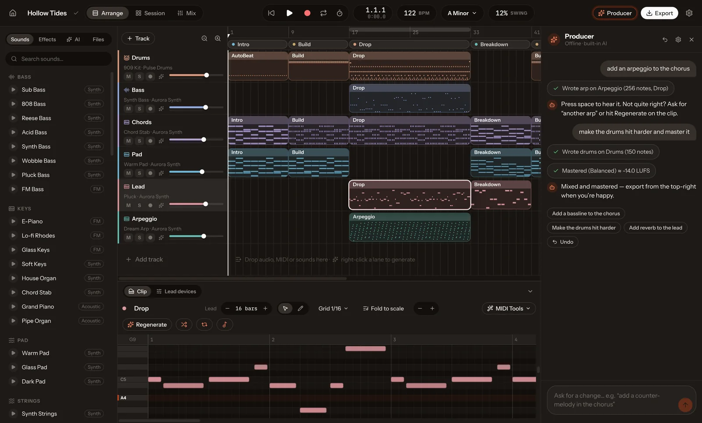Arm the Chords track for recording
The image size is (702, 423).
[x=150, y=141]
